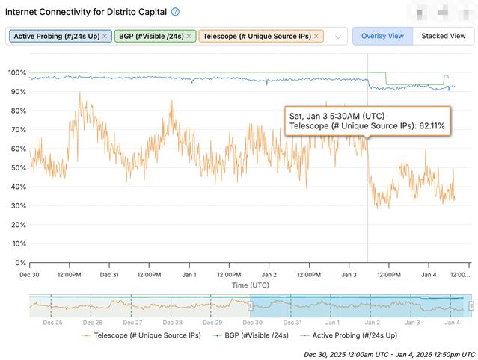Image resolution: width=478 pixels, height=360 pixels.
Task: Open the data series dropdown arrow
Action: pos(338,37)
